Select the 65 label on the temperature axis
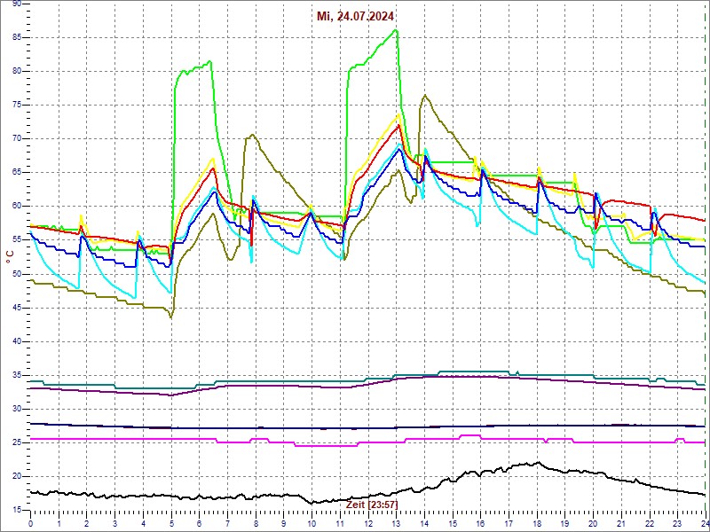The width and height of the screenshot is (710, 532). click(17, 173)
